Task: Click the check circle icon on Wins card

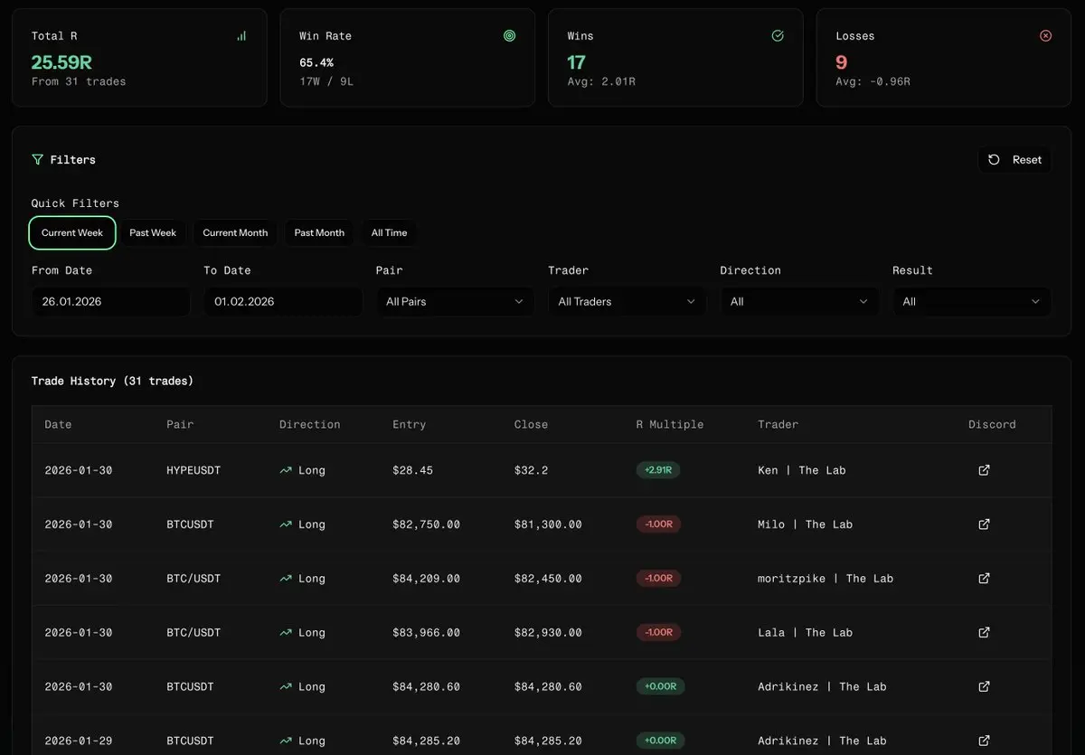Action: pyautogui.click(x=778, y=36)
